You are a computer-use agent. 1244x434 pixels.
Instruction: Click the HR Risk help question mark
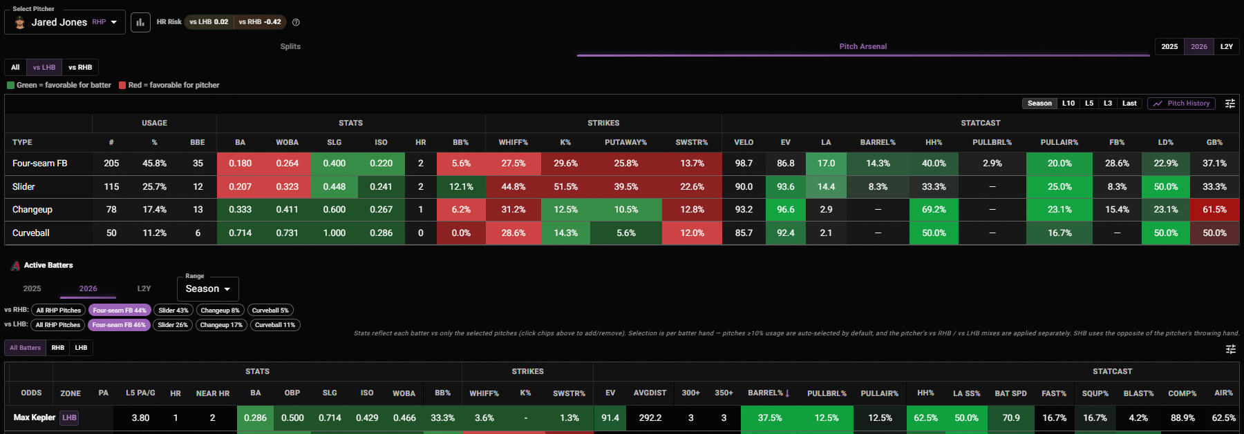pos(296,22)
